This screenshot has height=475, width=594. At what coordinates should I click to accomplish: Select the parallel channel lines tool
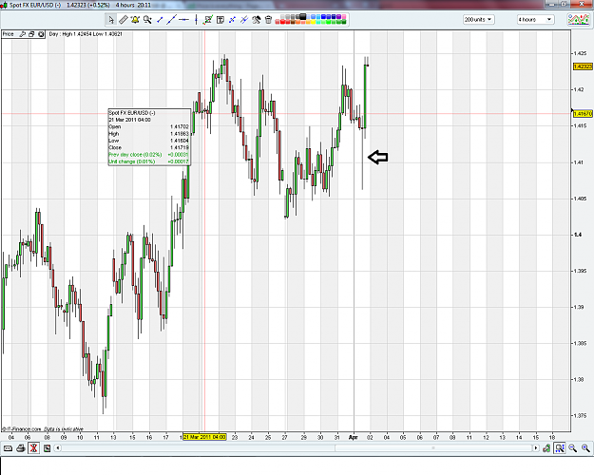pyautogui.click(x=244, y=20)
